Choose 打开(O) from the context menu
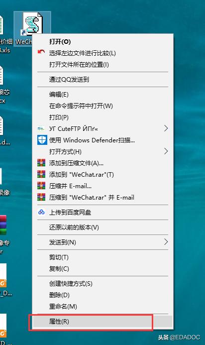This screenshot has width=205, height=345. (102, 42)
